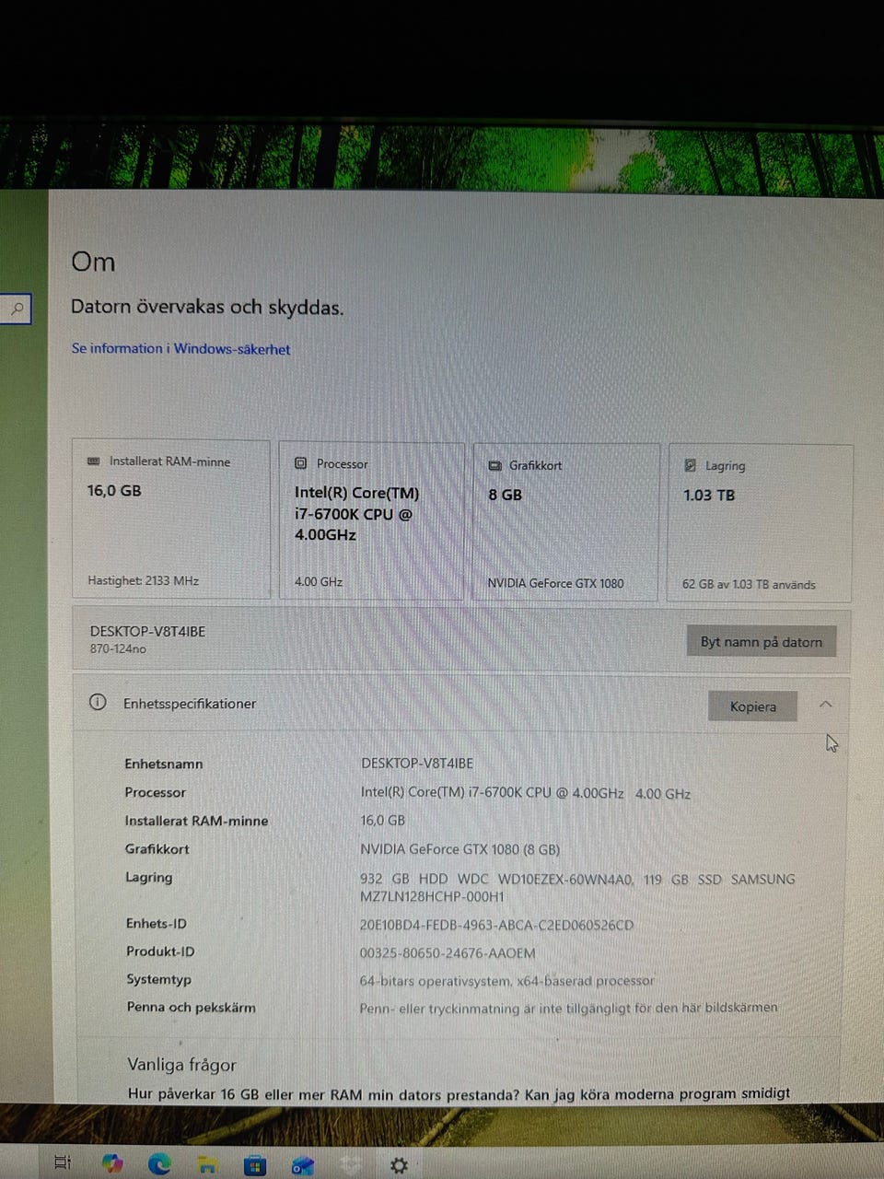
Task: Click the '870-124no' model text
Action: point(118,648)
